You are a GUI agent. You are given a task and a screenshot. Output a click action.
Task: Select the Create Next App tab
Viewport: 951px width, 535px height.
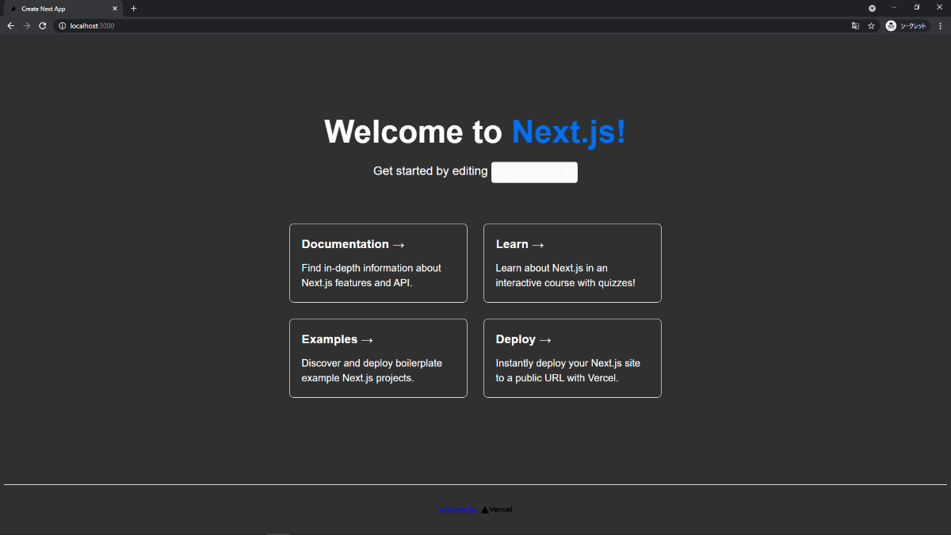62,9
